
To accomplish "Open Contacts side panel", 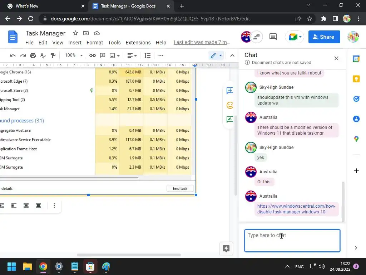I will [356, 119].
